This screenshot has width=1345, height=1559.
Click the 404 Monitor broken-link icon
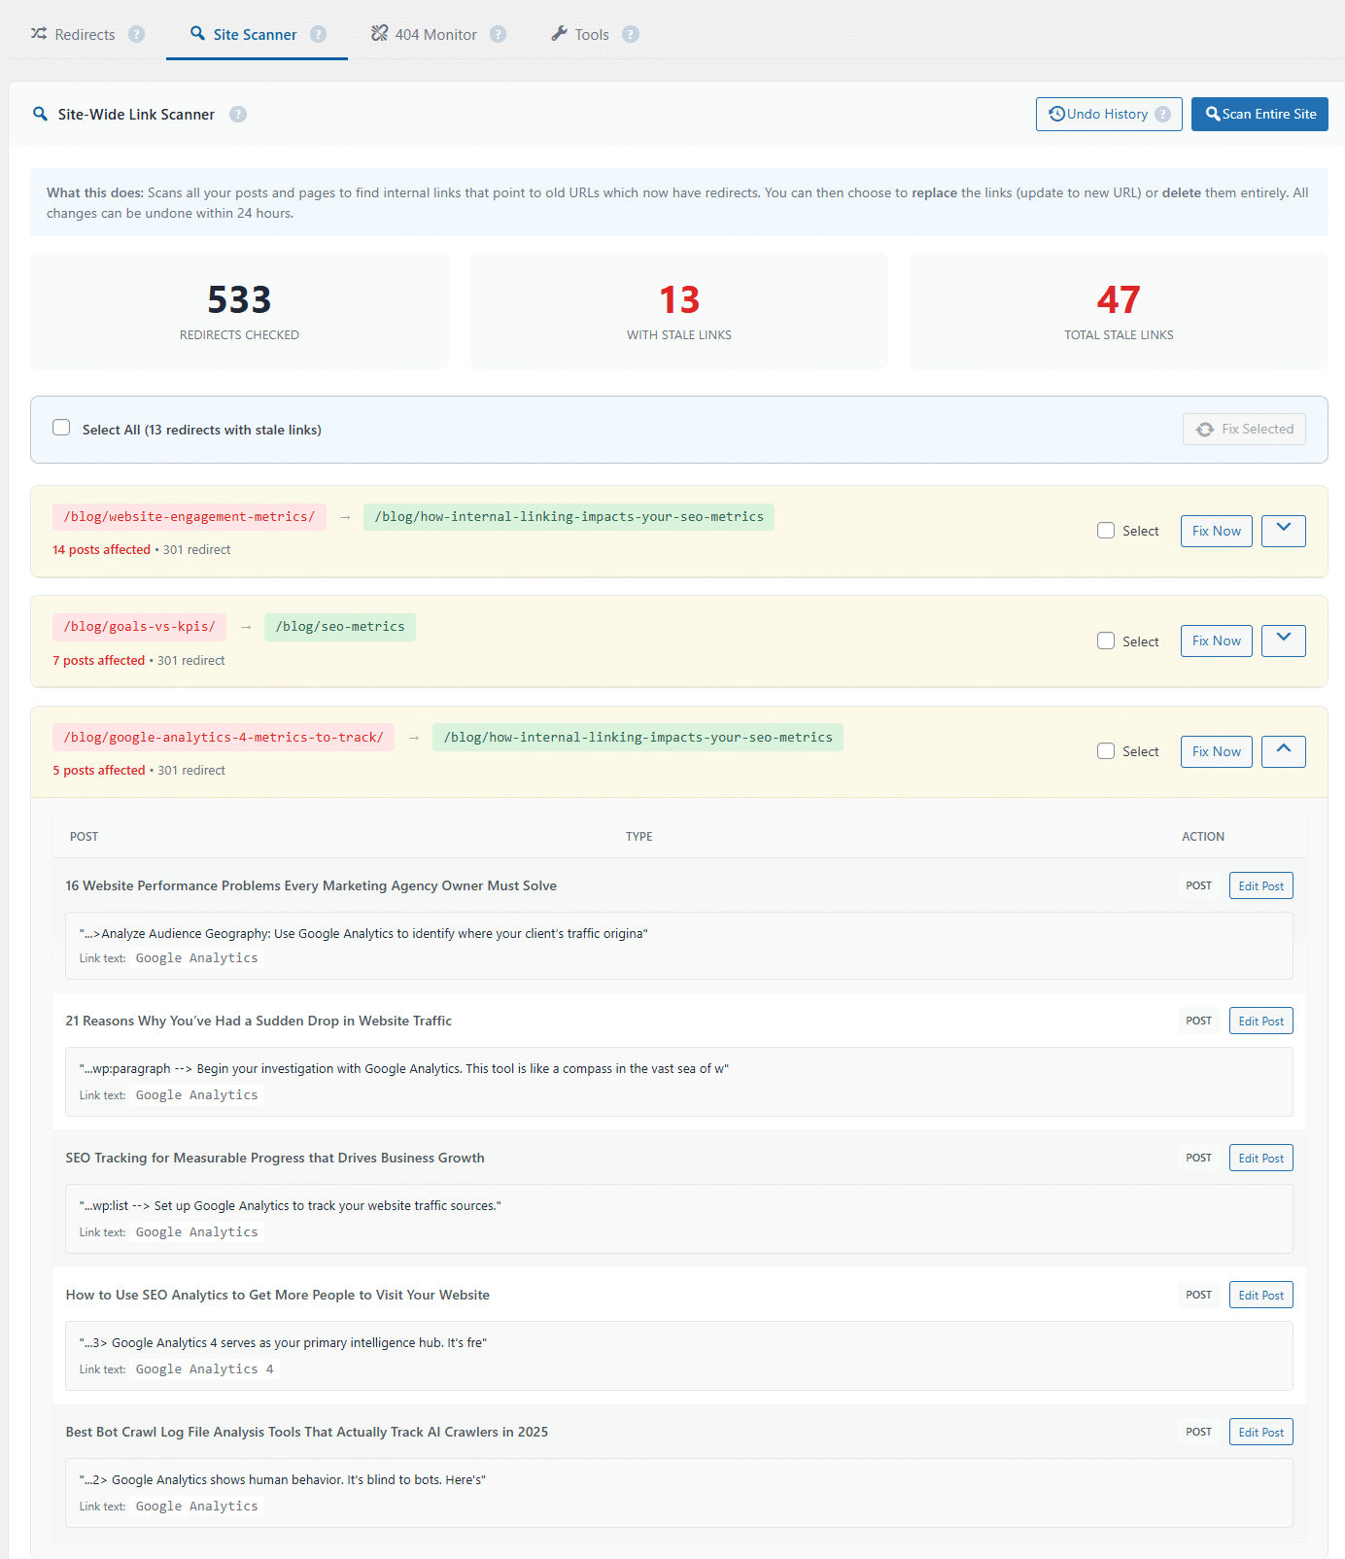coord(379,34)
